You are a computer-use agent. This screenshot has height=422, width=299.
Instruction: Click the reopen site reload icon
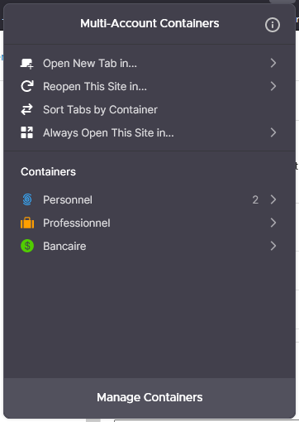pyautogui.click(x=27, y=86)
